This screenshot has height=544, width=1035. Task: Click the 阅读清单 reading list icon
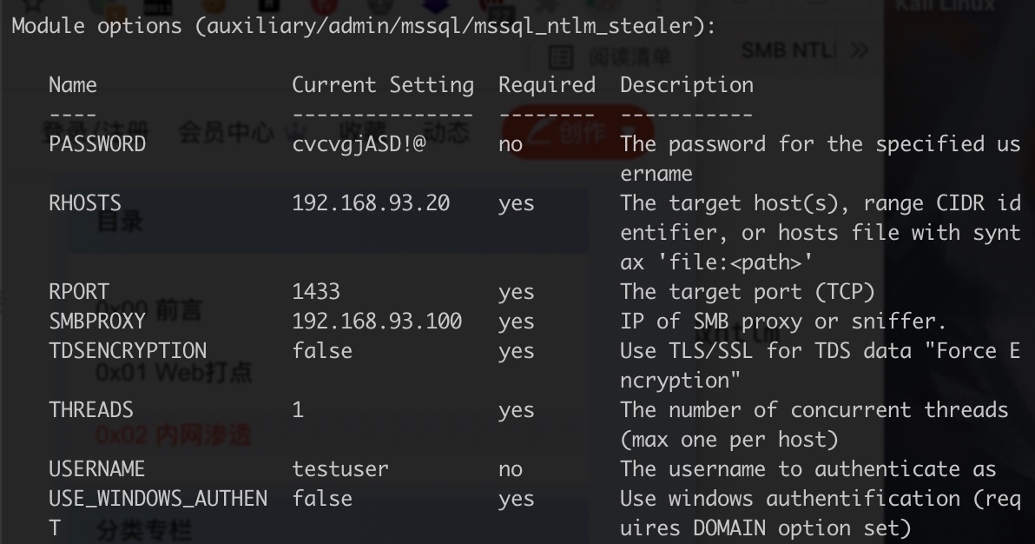point(563,57)
